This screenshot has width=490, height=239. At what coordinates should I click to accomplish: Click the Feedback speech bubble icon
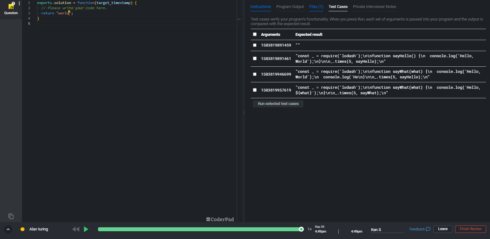pyautogui.click(x=428, y=229)
